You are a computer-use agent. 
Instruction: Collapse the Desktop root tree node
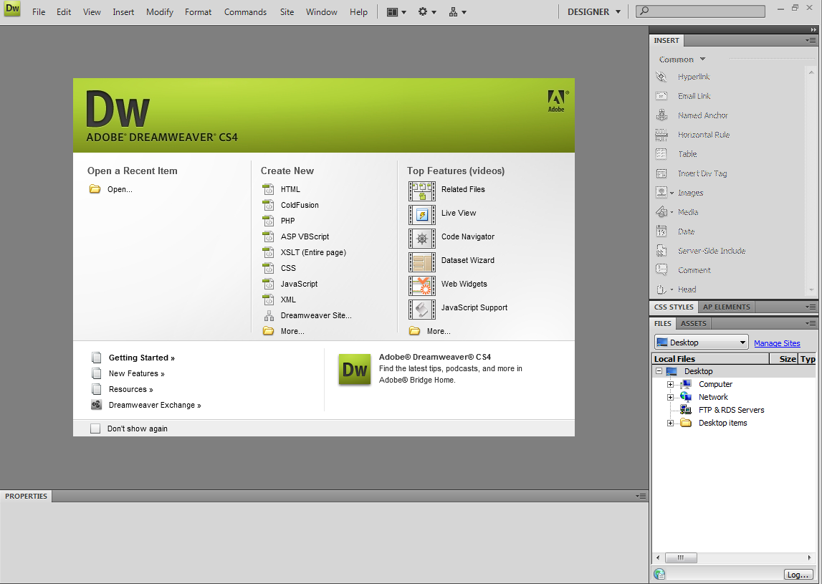tap(659, 371)
